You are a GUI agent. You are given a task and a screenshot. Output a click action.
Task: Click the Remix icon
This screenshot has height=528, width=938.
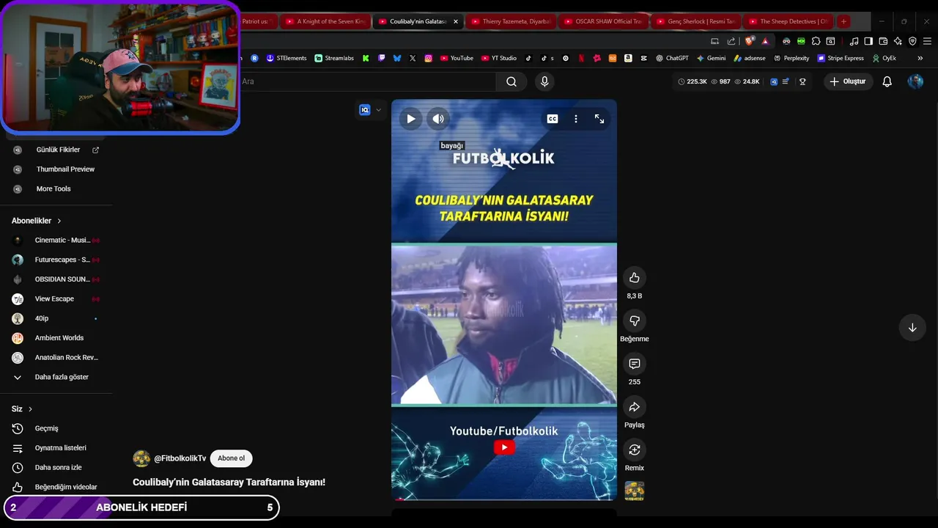coord(635,450)
